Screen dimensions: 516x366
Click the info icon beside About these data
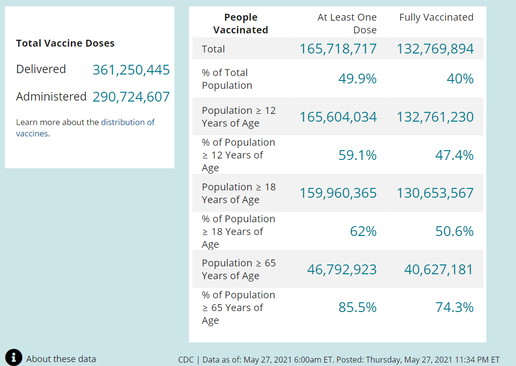point(14,358)
